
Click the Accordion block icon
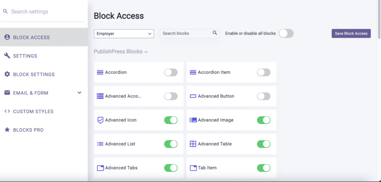[x=100, y=72]
